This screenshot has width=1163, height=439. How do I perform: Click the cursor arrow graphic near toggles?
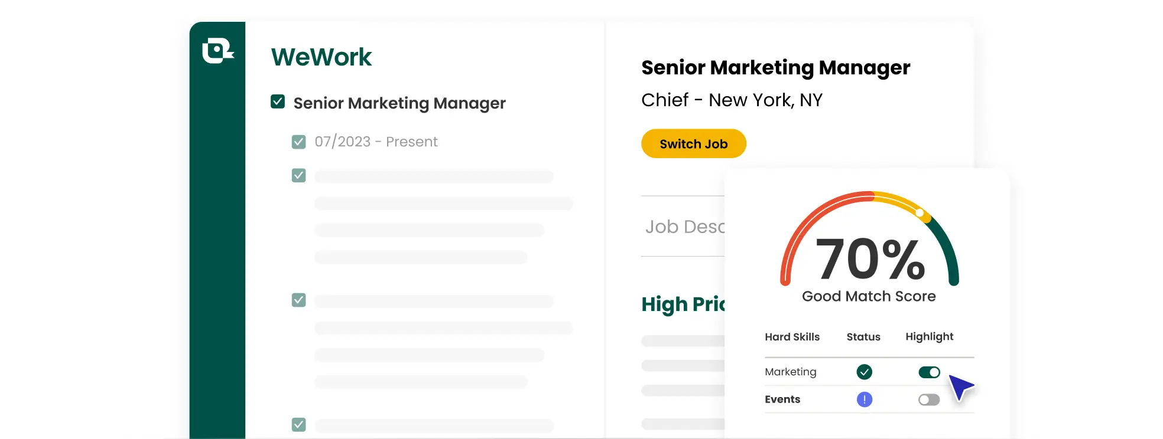(x=961, y=388)
